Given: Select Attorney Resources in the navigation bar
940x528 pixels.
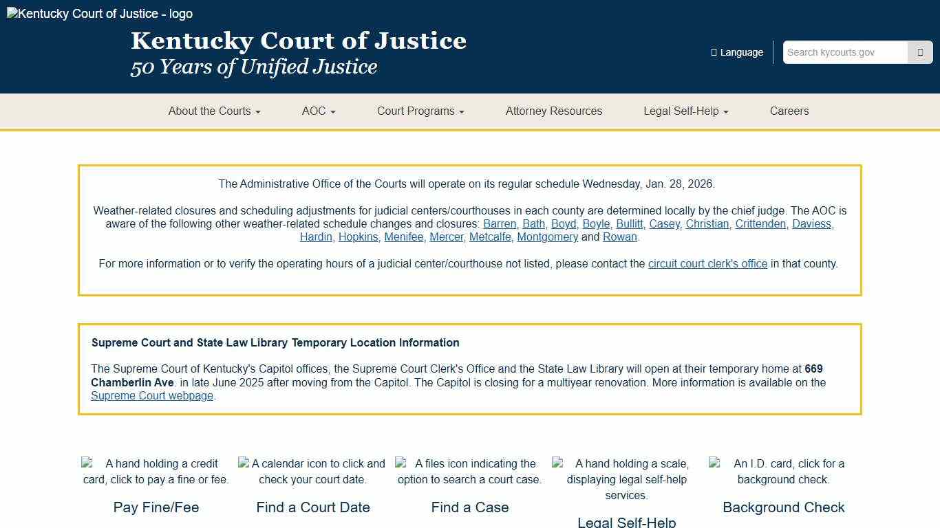Looking at the screenshot, I should [x=554, y=111].
